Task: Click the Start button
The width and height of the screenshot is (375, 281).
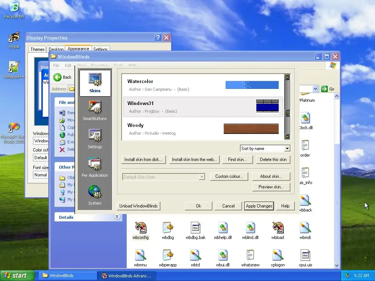Action: pyautogui.click(x=17, y=276)
